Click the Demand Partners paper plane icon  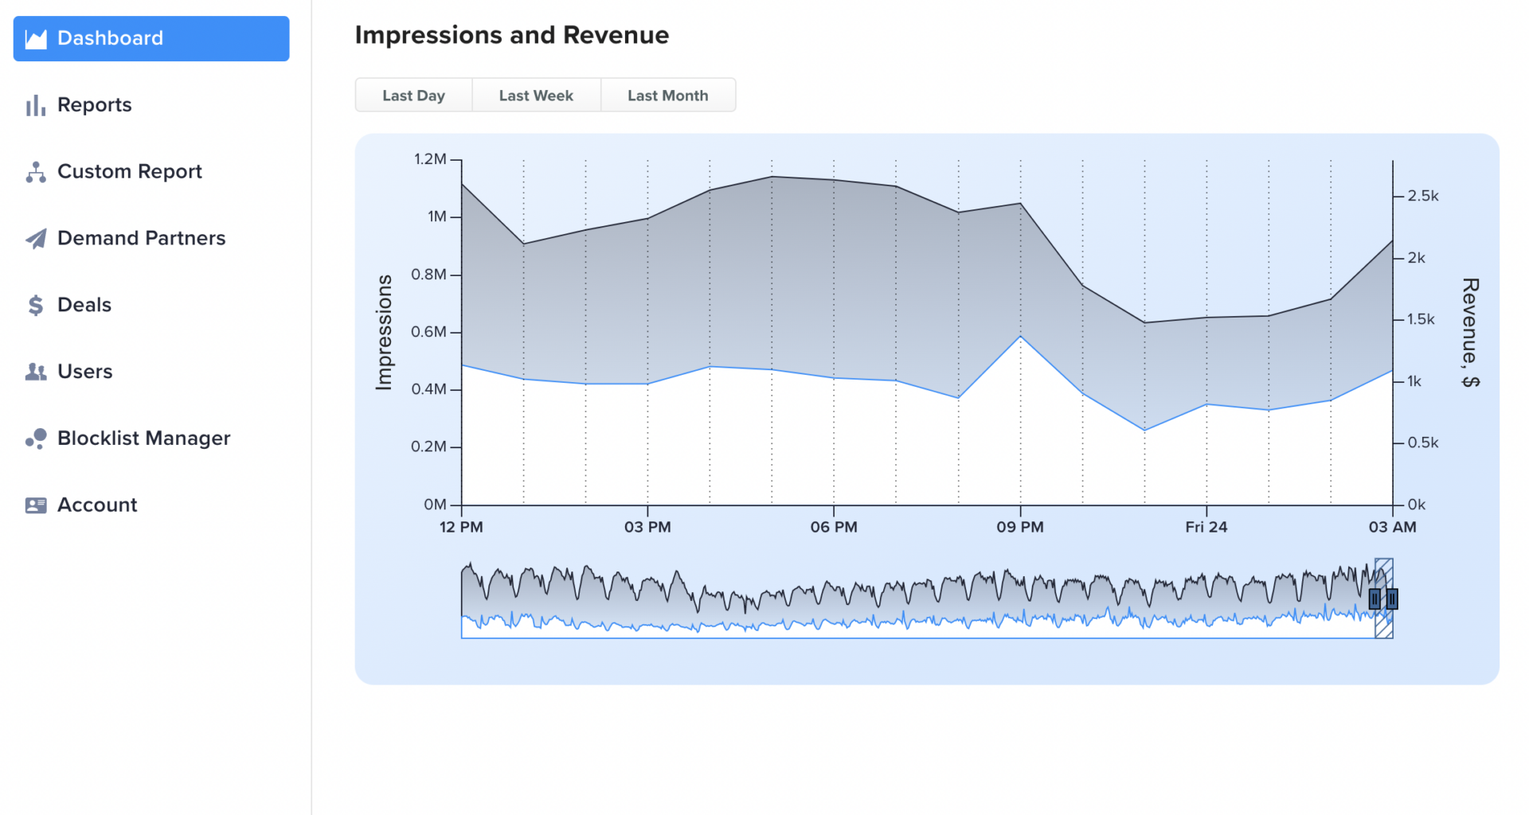point(36,239)
